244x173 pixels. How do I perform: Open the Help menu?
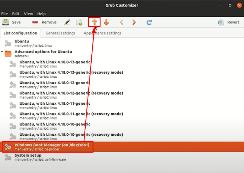pos(41,14)
